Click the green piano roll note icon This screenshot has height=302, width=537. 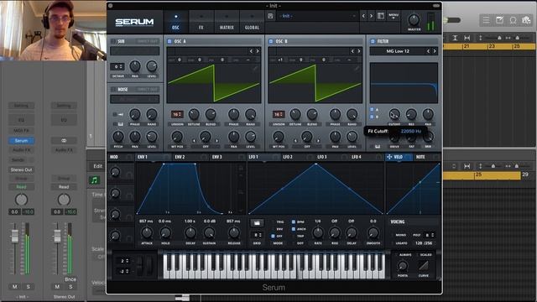coord(94,180)
